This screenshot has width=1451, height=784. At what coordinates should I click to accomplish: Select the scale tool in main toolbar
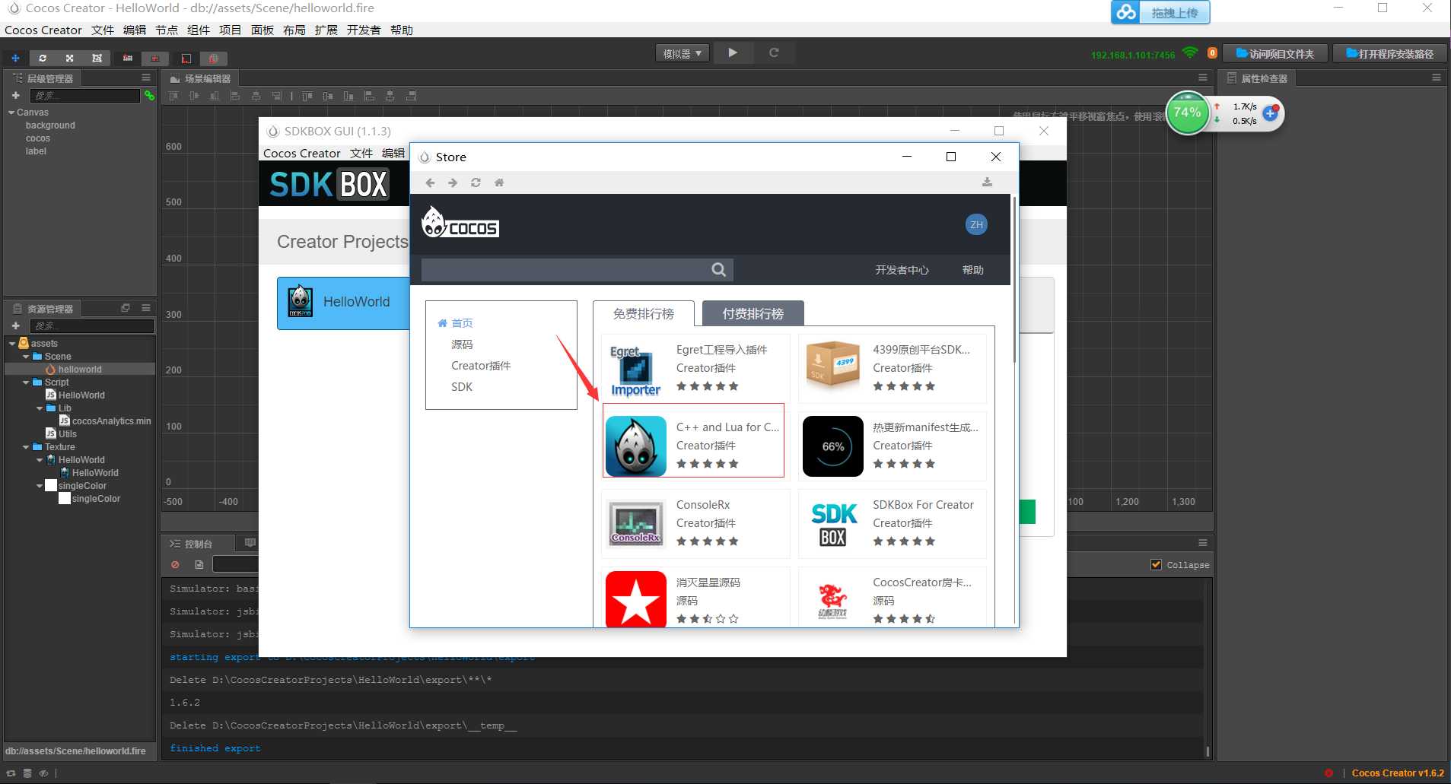coord(69,58)
